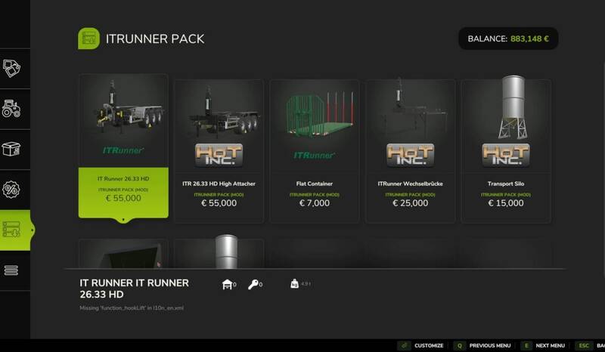Select the ITRunner Wechselbrücke item
This screenshot has width=605, height=352.
tap(410, 151)
